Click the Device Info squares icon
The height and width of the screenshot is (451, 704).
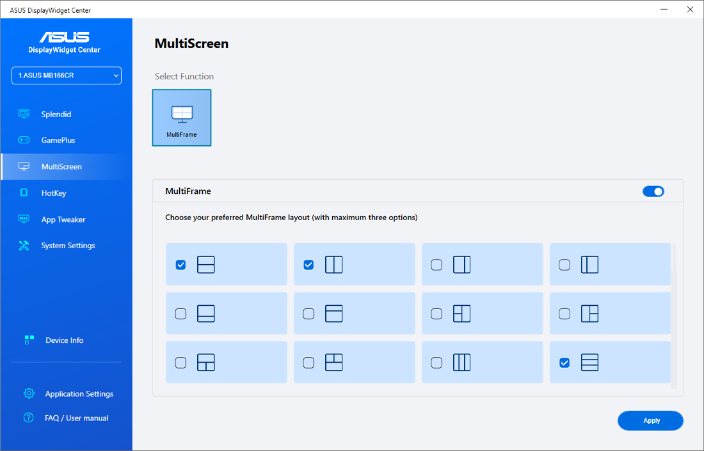[x=29, y=340]
